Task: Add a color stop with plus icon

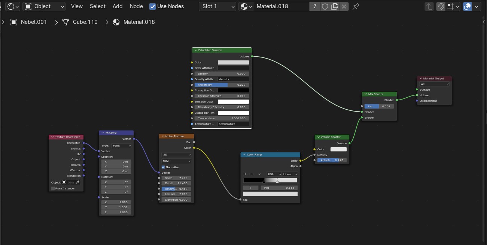Action: (x=245, y=174)
